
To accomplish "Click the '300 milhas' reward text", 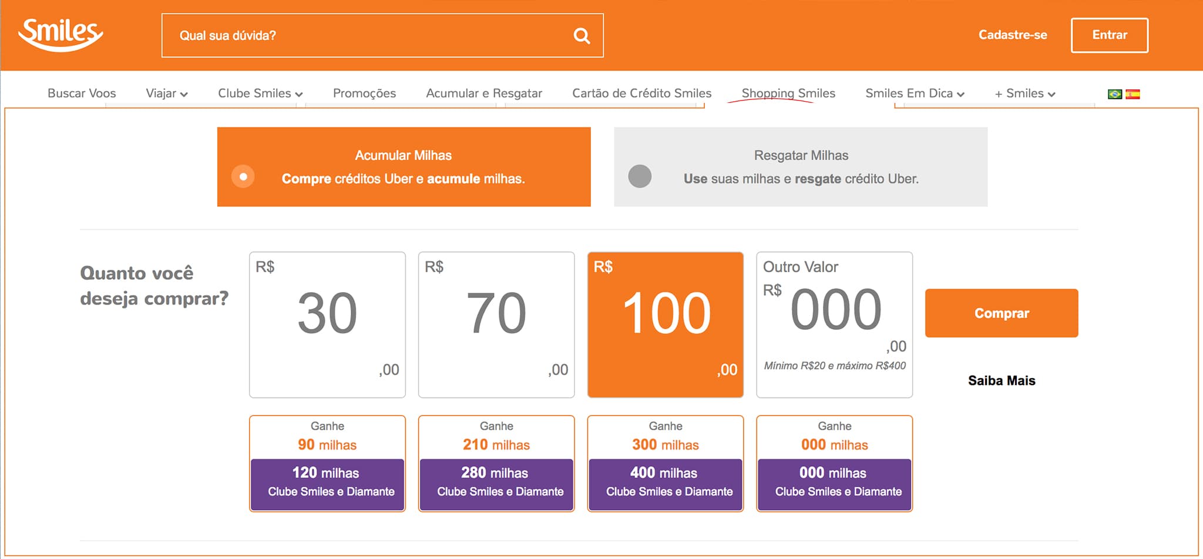I will click(666, 445).
